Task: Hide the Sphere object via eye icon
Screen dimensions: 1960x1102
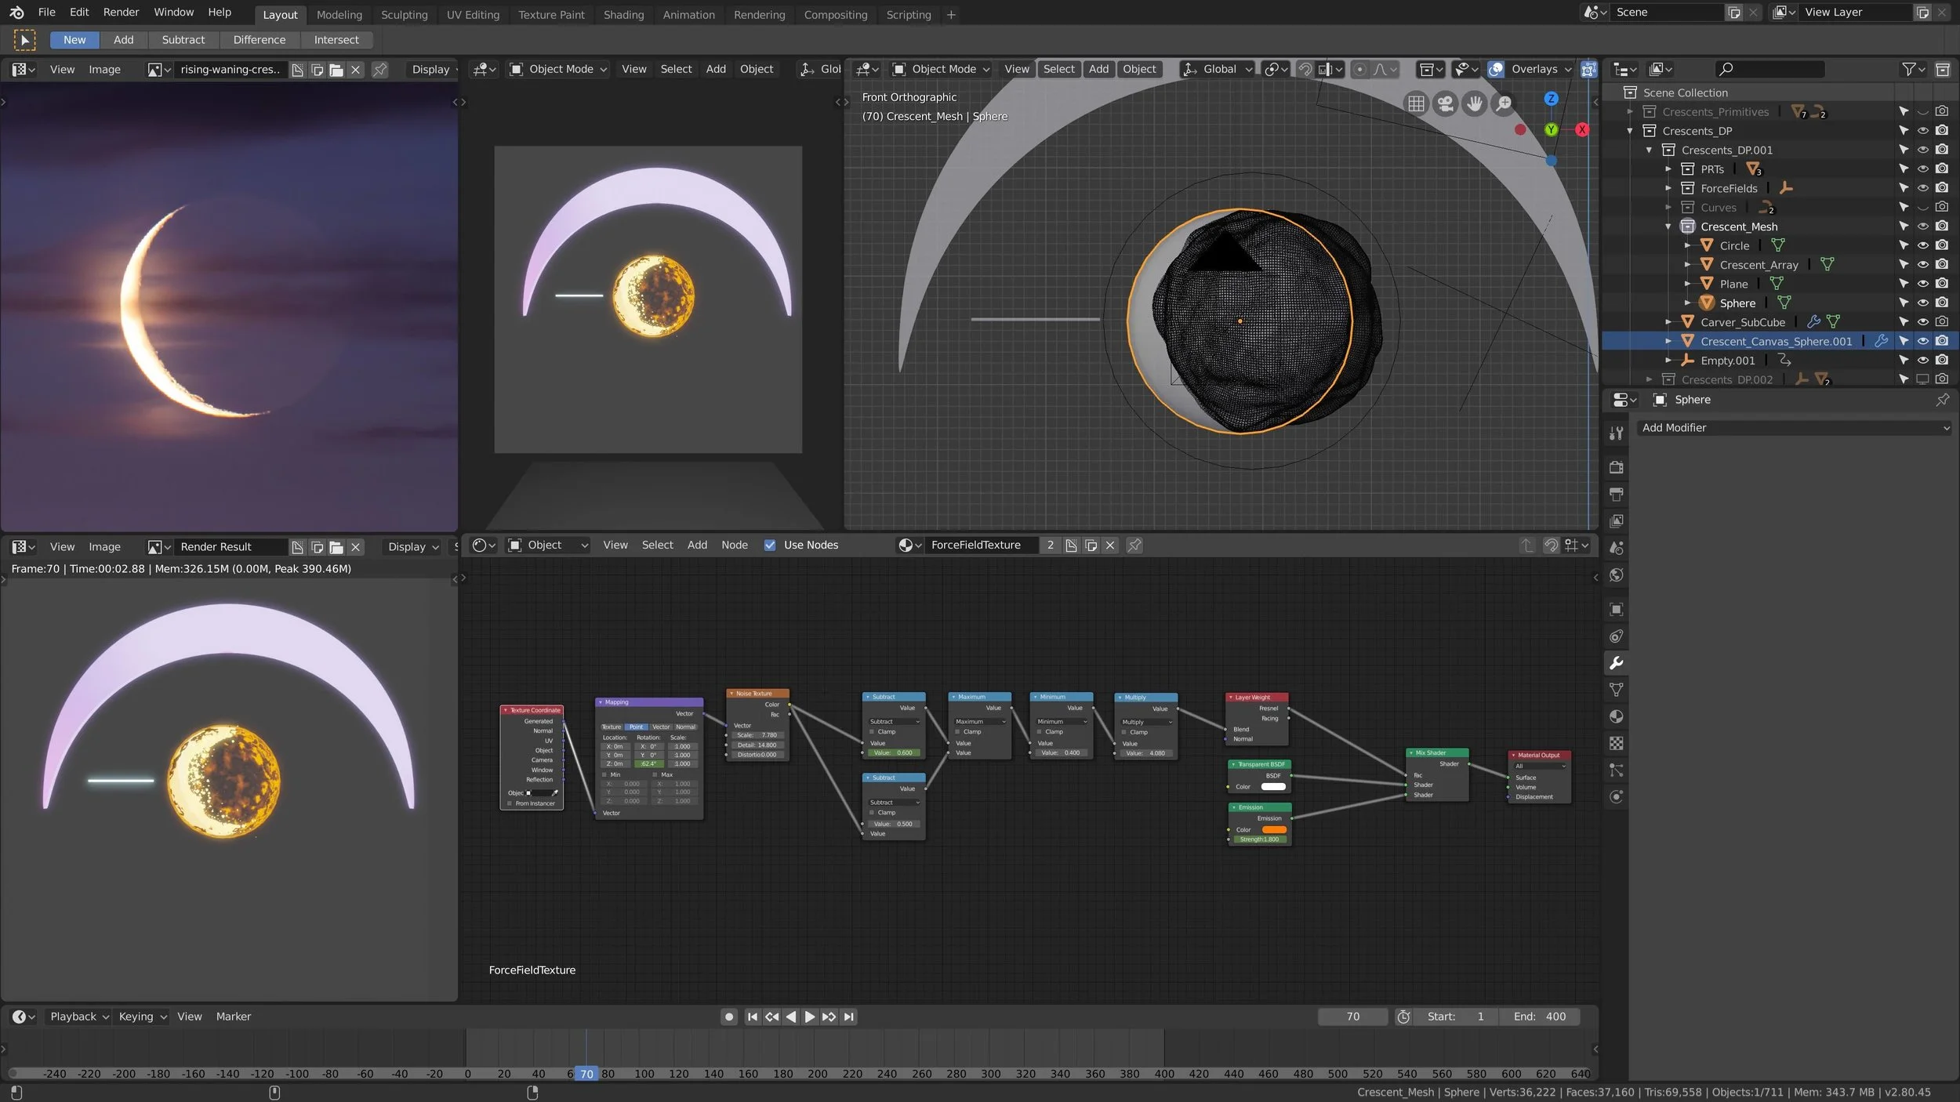Action: [x=1923, y=303]
